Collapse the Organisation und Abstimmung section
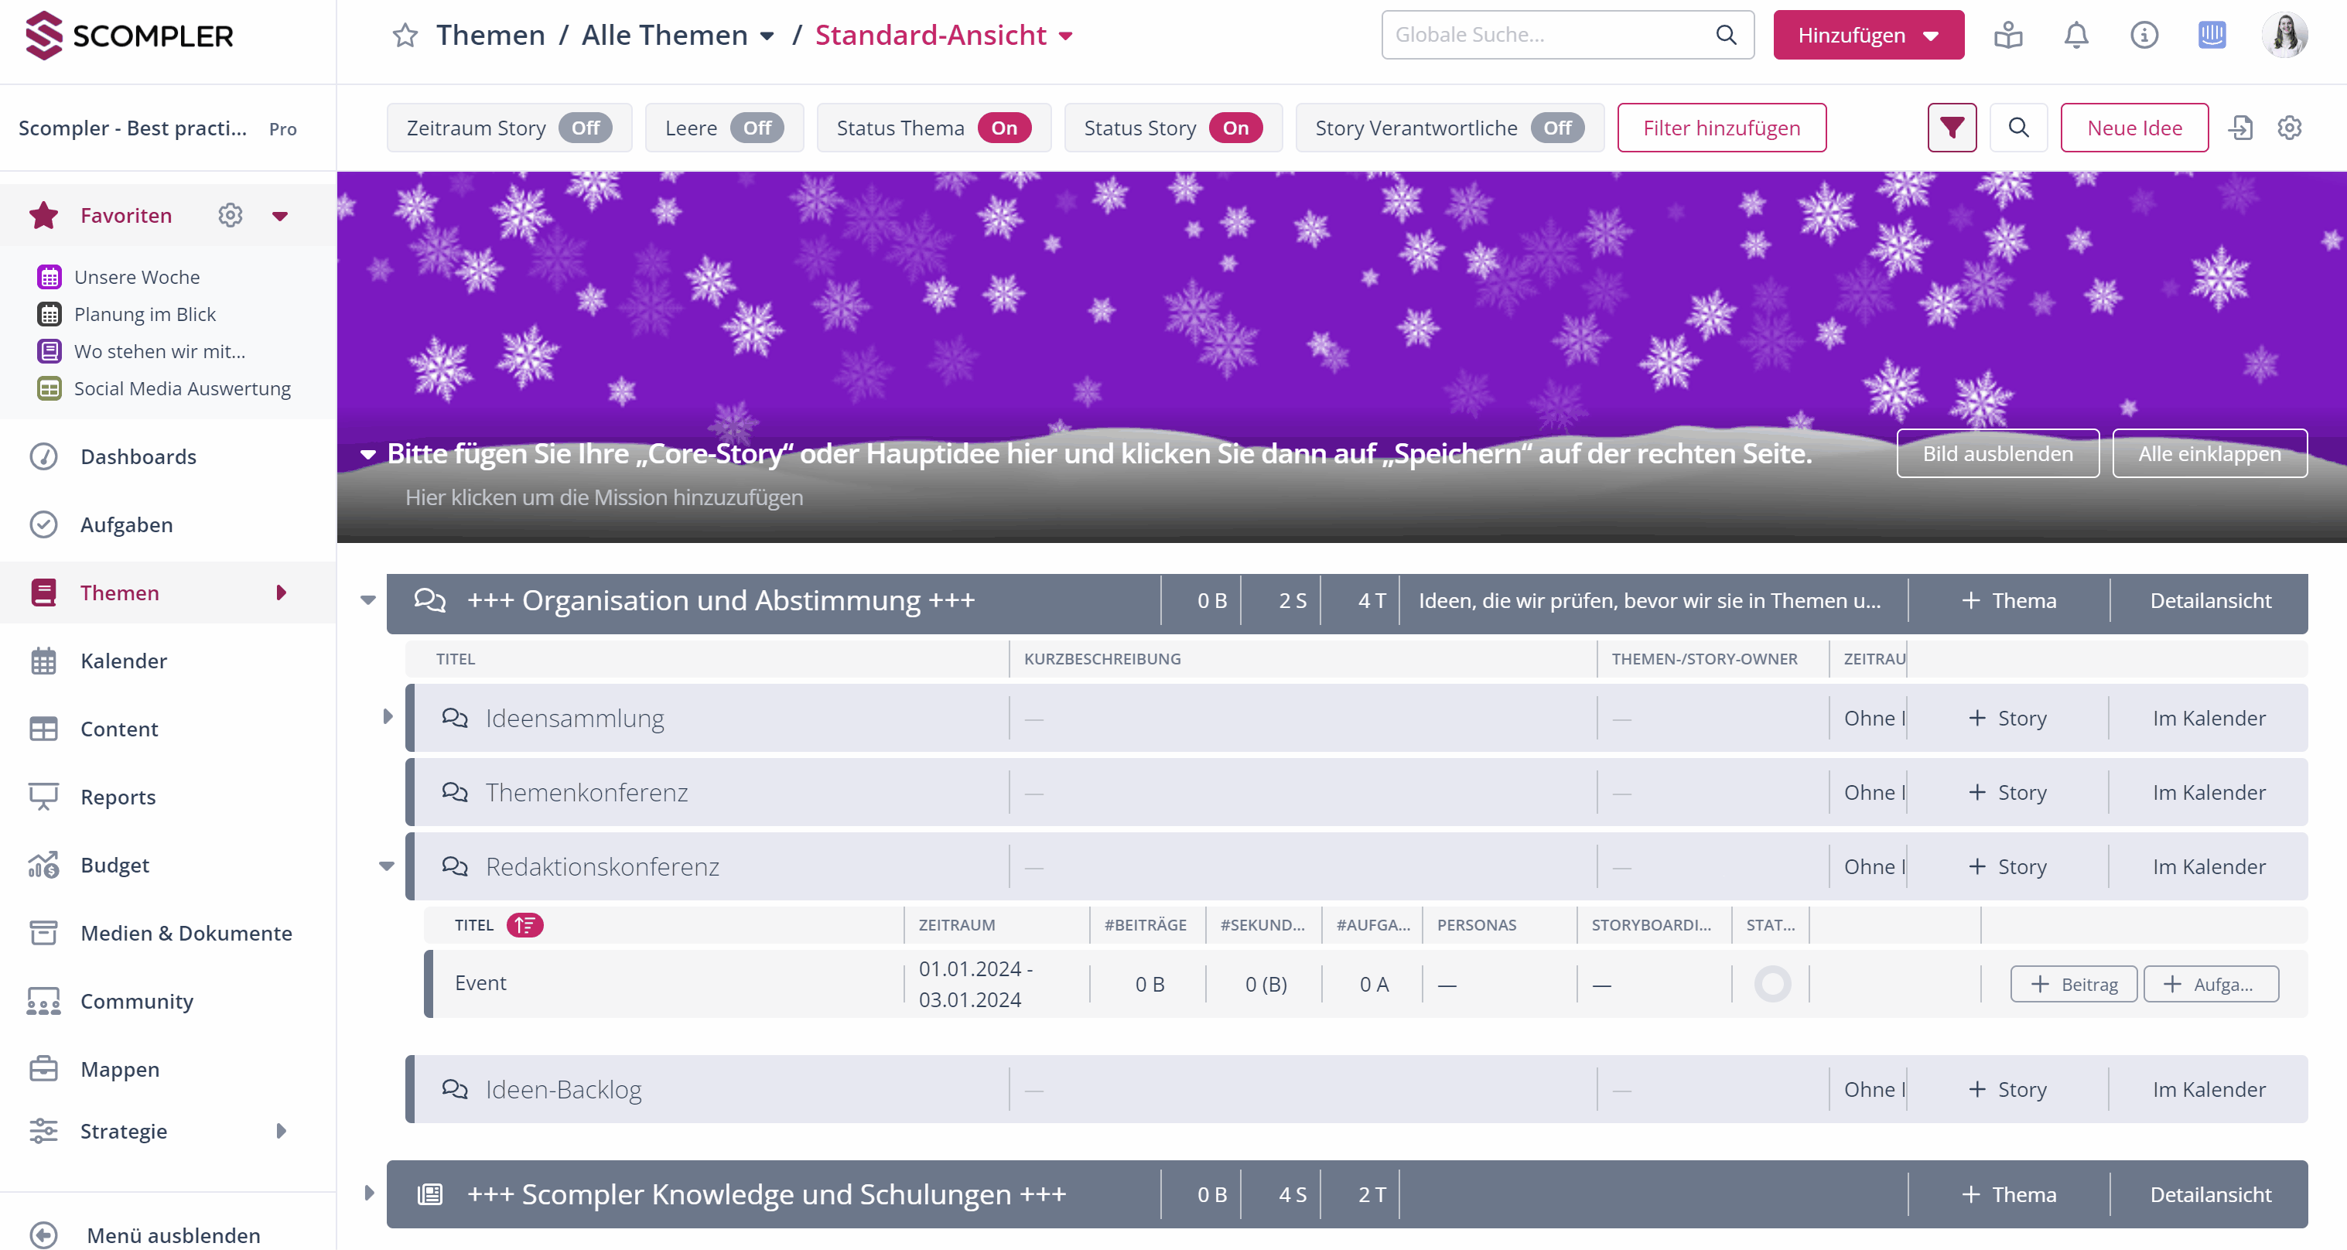2347x1250 pixels. click(x=368, y=599)
